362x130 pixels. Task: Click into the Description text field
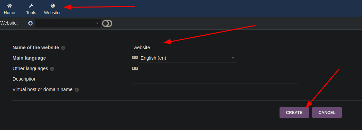215,79
